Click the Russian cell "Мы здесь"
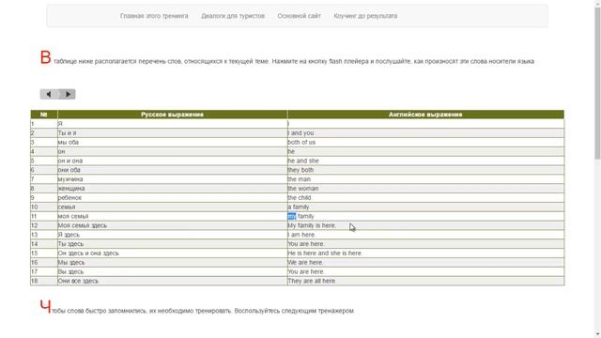 (173, 263)
